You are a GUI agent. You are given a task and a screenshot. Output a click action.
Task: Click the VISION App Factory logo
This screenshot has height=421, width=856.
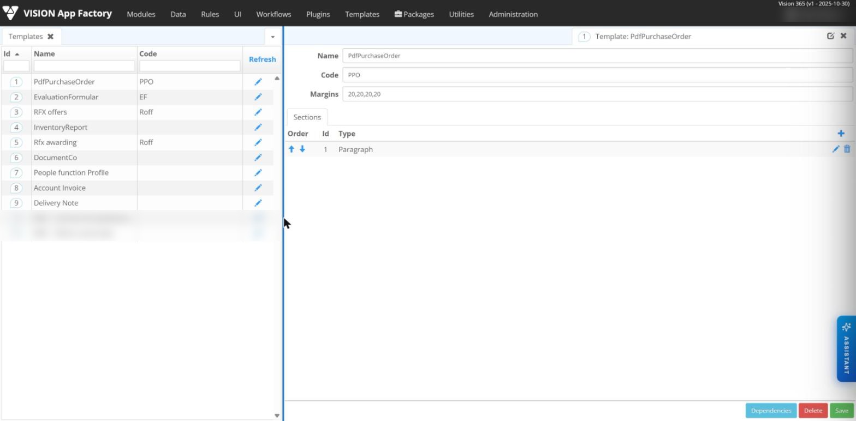(x=57, y=14)
